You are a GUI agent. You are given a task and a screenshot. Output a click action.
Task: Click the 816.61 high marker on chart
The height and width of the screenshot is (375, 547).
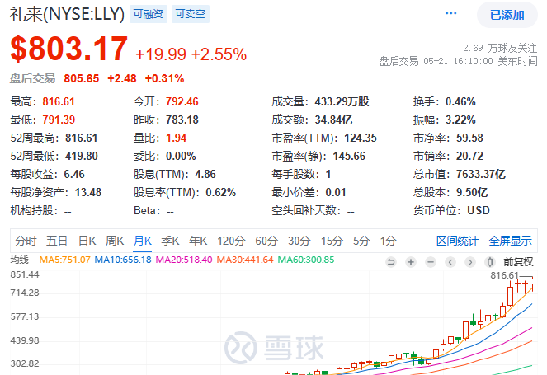click(x=504, y=275)
